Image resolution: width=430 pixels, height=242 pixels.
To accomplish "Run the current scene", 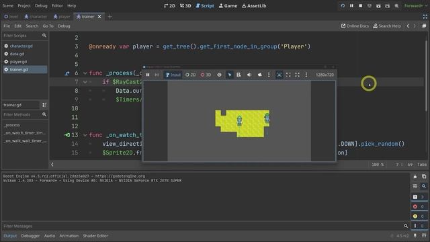I will pos(378,6).
